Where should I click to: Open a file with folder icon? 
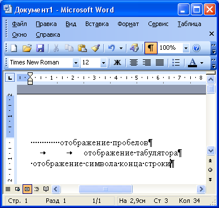coord(27,48)
